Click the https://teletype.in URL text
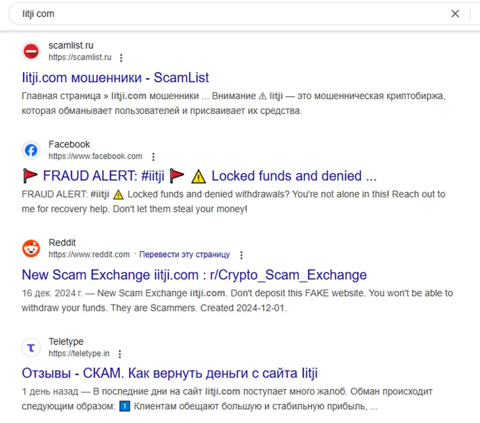The height and width of the screenshot is (423, 480). pyautogui.click(x=79, y=353)
